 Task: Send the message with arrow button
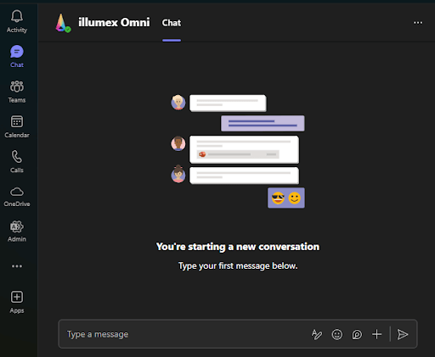tap(403, 334)
